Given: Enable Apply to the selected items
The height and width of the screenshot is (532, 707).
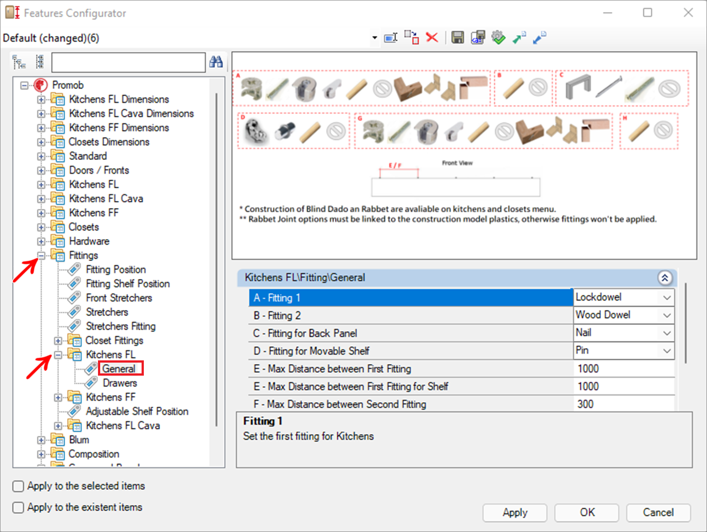Looking at the screenshot, I should pyautogui.click(x=18, y=486).
